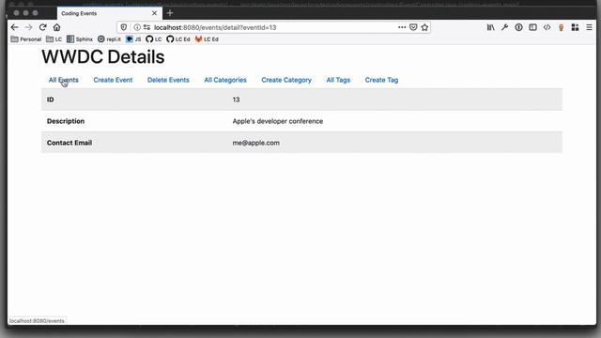Click the browser forward arrow

[x=29, y=27]
